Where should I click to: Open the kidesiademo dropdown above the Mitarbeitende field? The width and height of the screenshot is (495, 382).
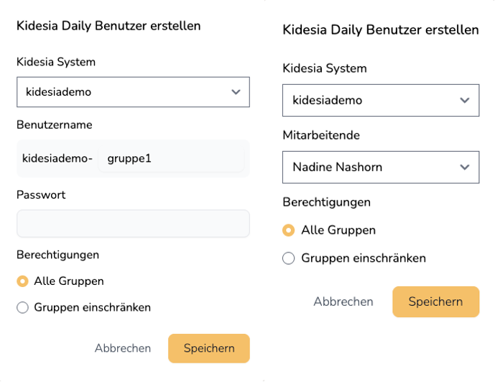coord(380,101)
